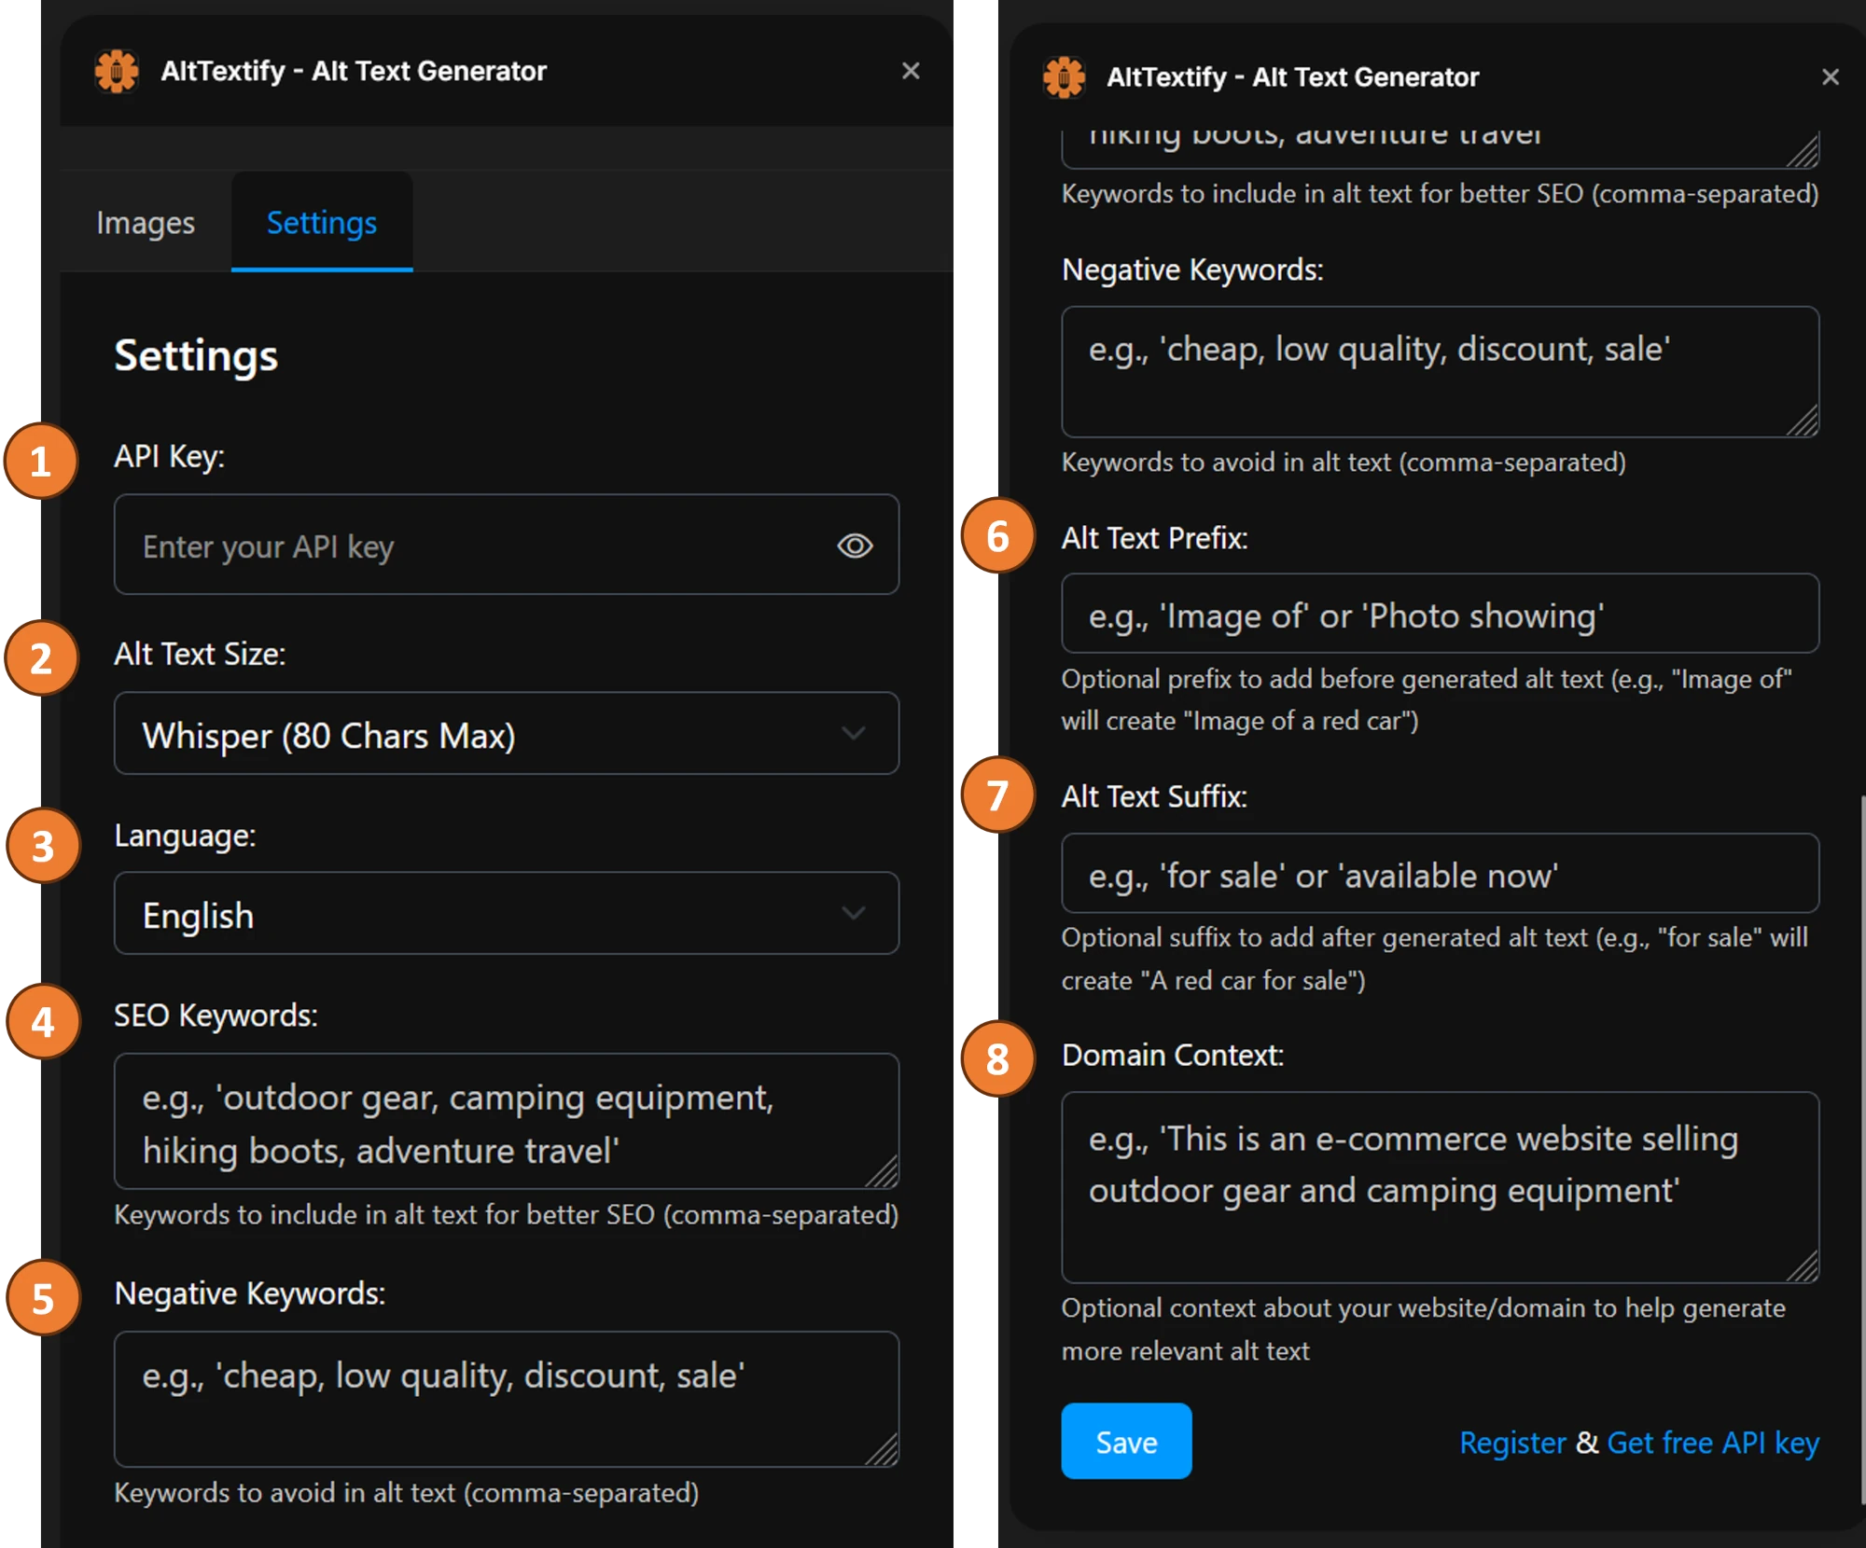Click the Alt Text Suffix input
The width and height of the screenshot is (1866, 1548).
tap(1439, 875)
